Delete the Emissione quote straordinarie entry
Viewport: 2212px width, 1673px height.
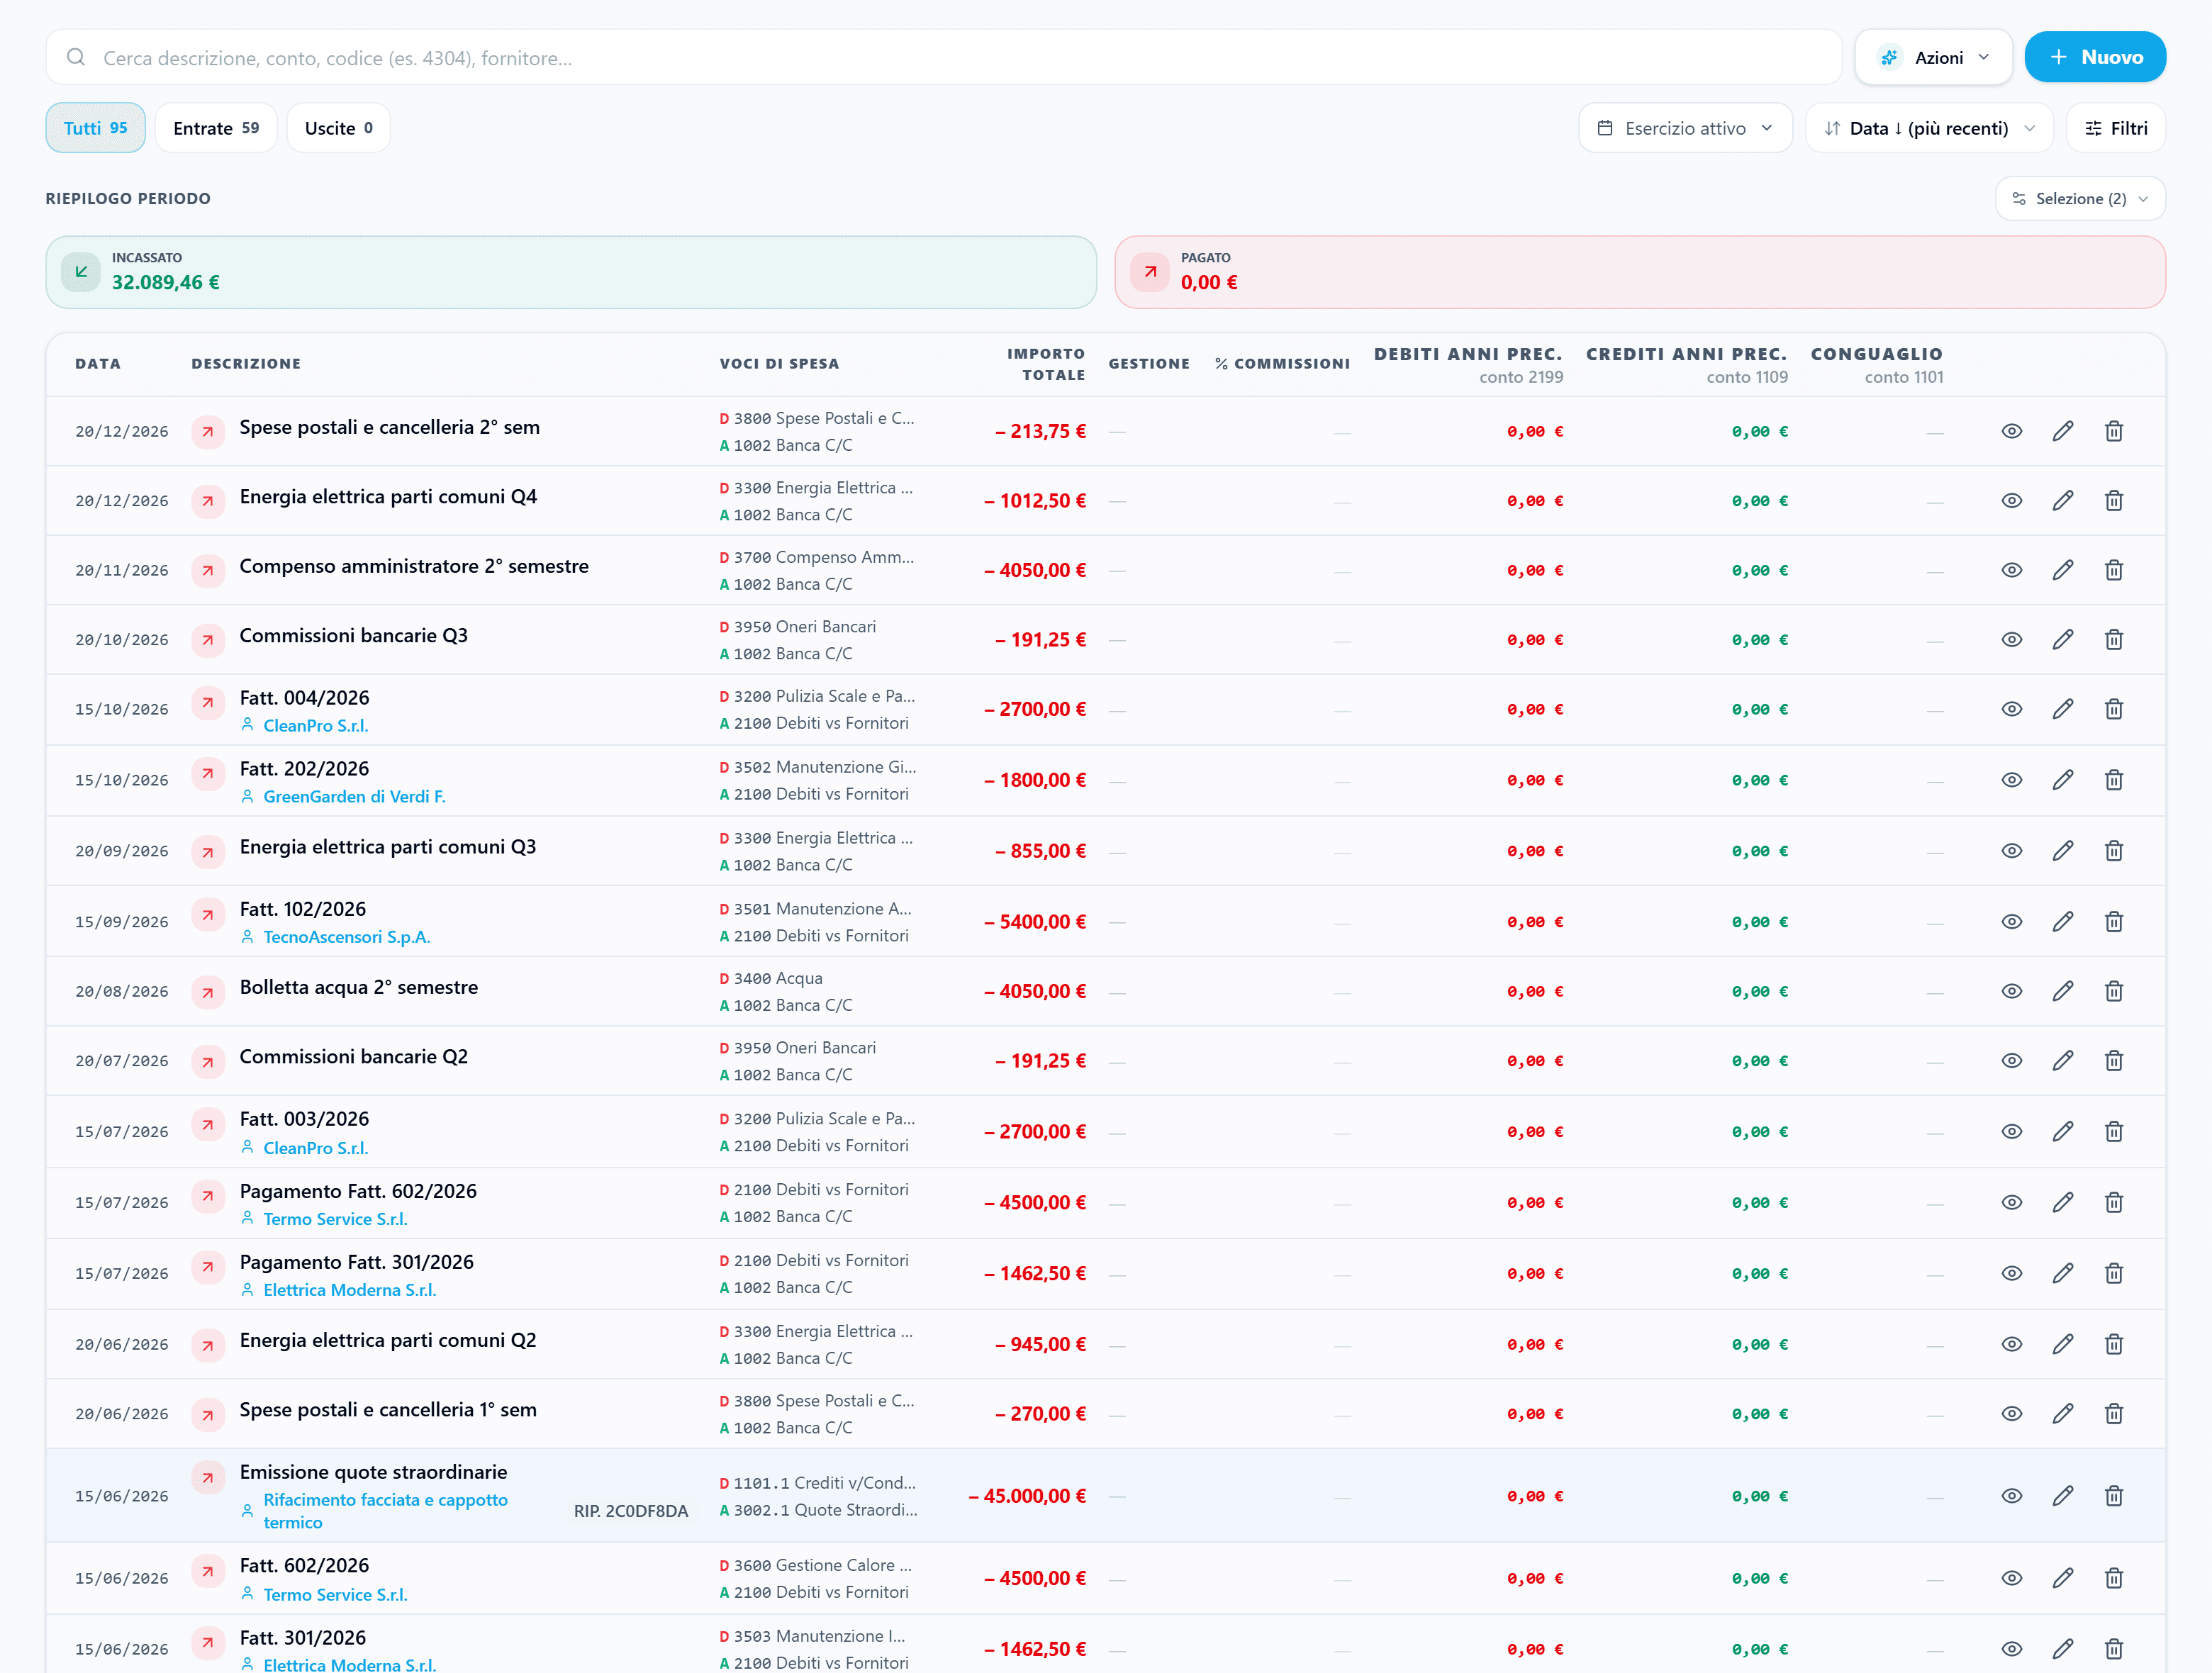point(2113,1496)
